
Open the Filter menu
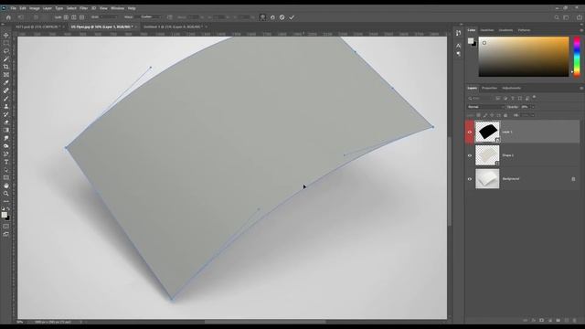pyautogui.click(x=83, y=8)
